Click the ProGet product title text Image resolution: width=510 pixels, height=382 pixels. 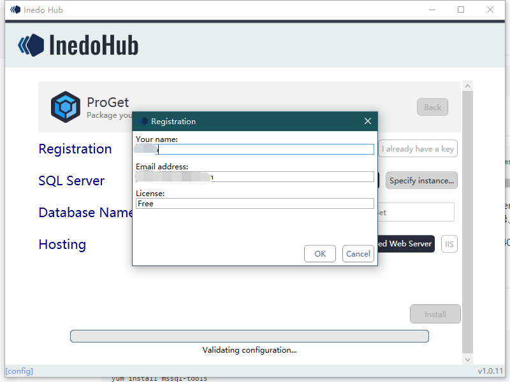pyautogui.click(x=108, y=103)
